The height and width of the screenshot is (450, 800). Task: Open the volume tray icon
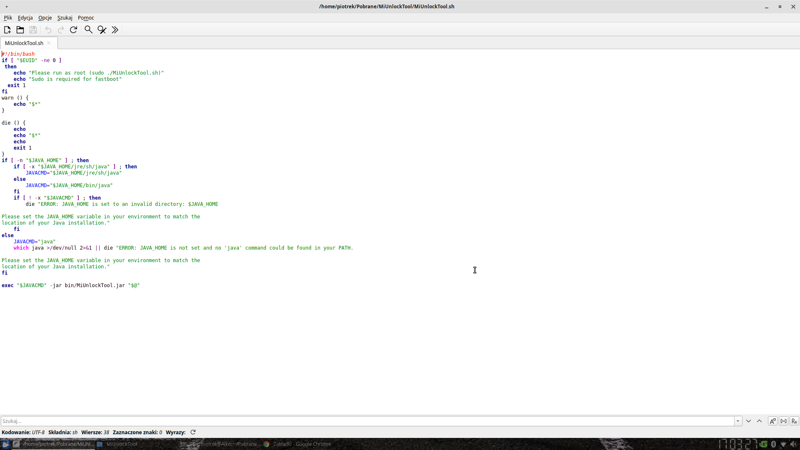point(793,444)
